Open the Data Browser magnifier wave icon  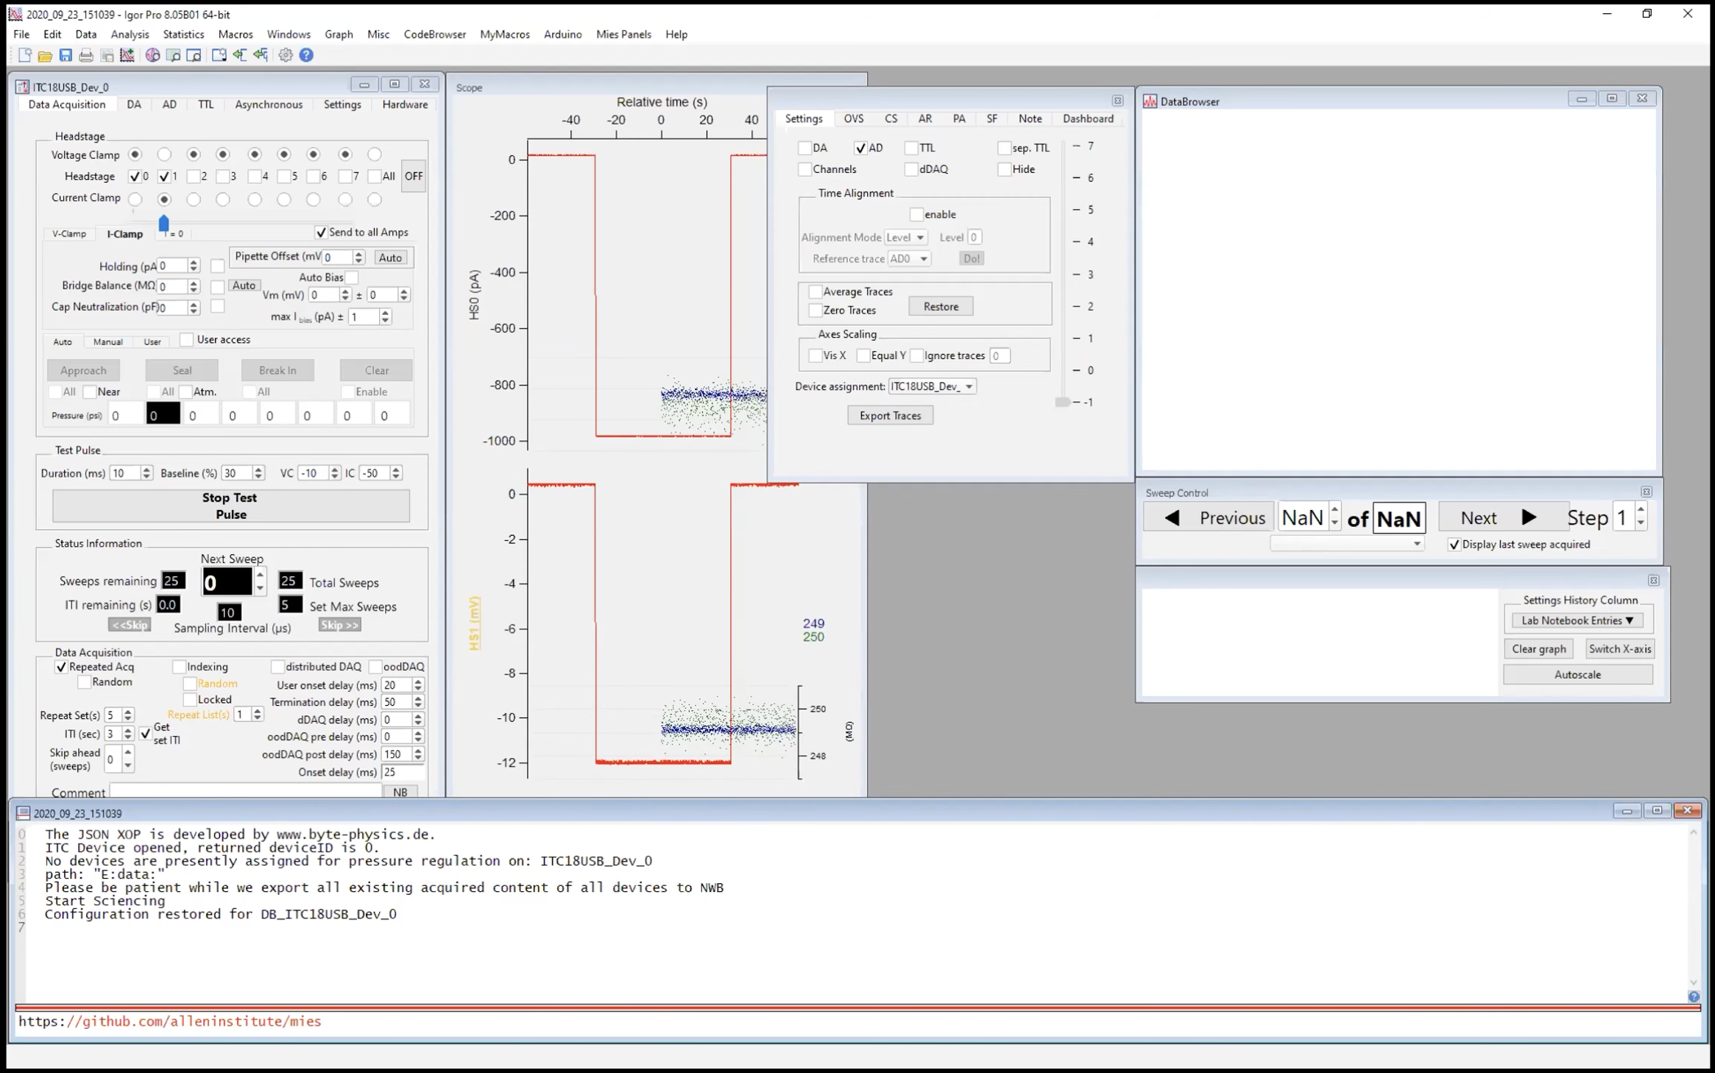(x=152, y=55)
